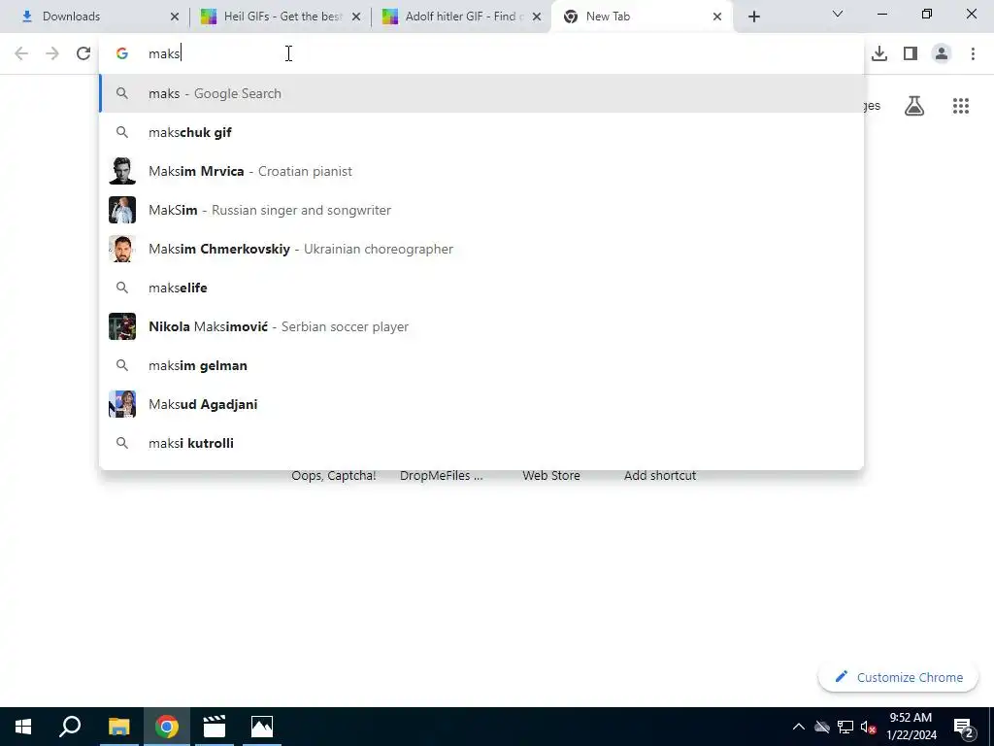Reload the page with the refresh icon
The height and width of the screenshot is (746, 994).
83,53
